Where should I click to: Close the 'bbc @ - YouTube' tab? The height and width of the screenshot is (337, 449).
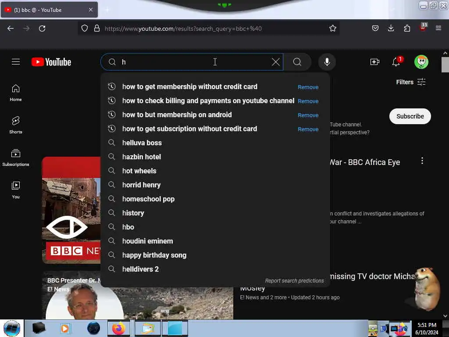click(91, 10)
